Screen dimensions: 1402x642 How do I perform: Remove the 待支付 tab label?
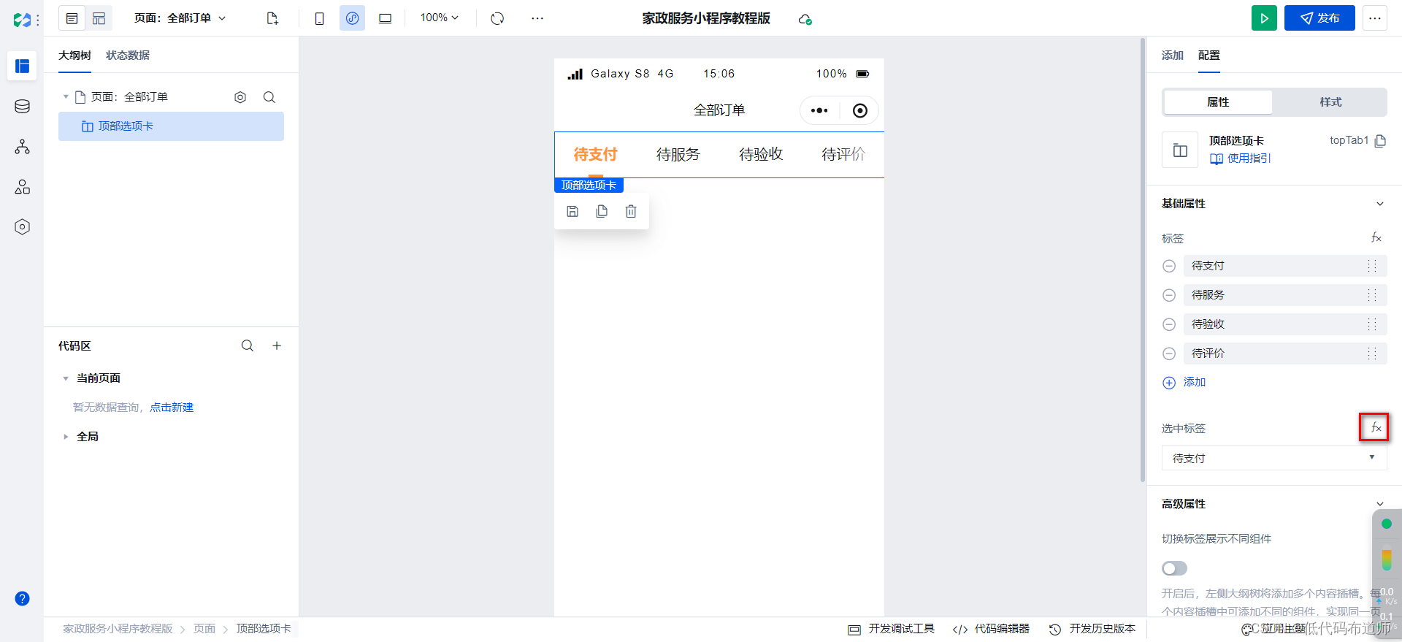point(1169,266)
